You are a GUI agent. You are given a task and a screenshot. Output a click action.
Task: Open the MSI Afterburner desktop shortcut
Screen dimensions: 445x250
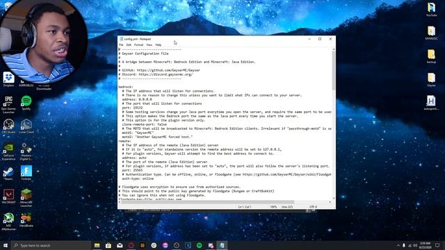click(x=8, y=221)
